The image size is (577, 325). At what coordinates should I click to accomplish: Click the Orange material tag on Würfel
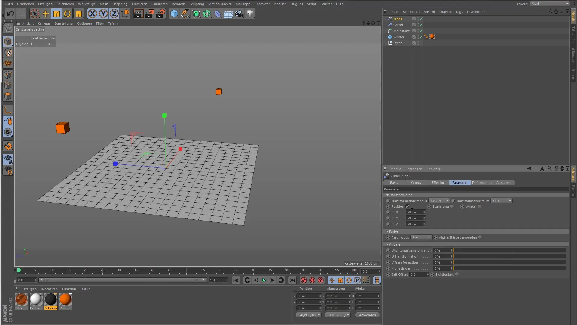pos(432,37)
